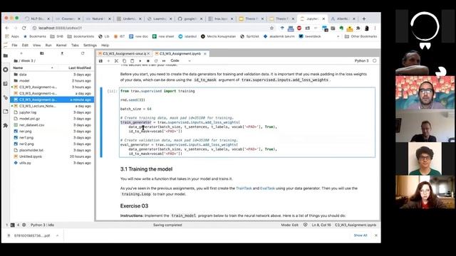
Task: Open the data folder in file browser
Action: tap(52, 74)
